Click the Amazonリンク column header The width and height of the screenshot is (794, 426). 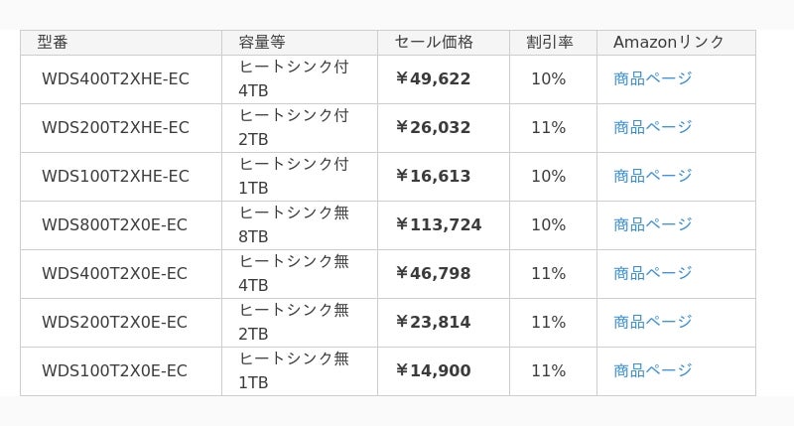point(677,43)
